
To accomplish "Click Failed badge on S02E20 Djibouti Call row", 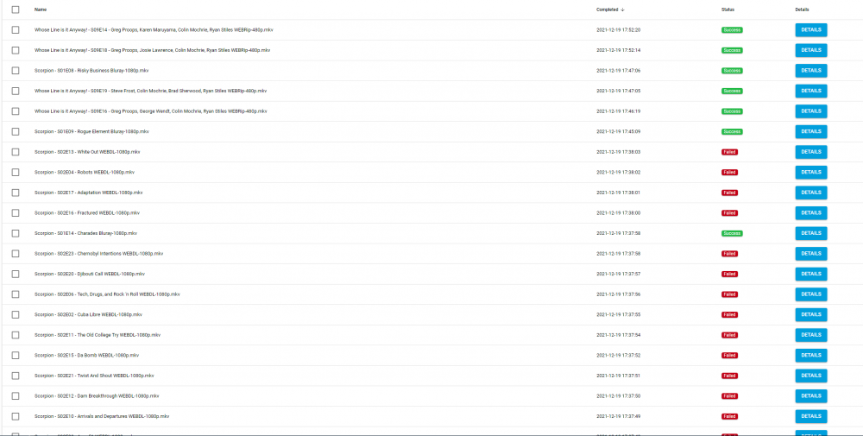I will click(729, 275).
